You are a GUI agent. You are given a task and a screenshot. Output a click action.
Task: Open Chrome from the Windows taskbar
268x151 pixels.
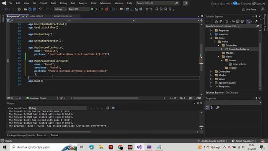[x=121, y=147]
